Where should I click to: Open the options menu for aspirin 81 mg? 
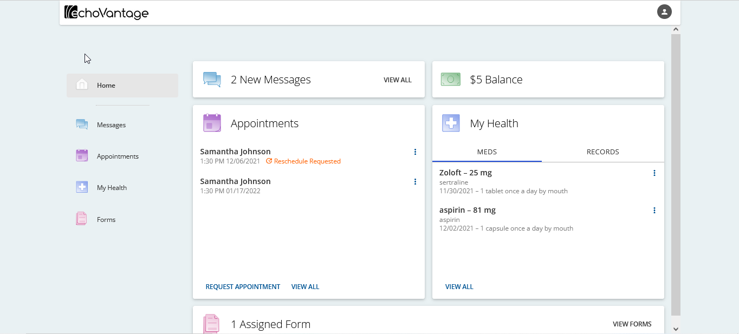[654, 210]
